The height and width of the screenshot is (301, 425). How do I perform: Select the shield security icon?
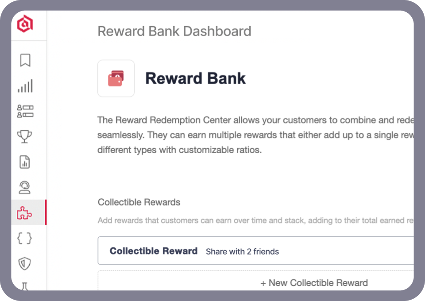click(x=25, y=264)
